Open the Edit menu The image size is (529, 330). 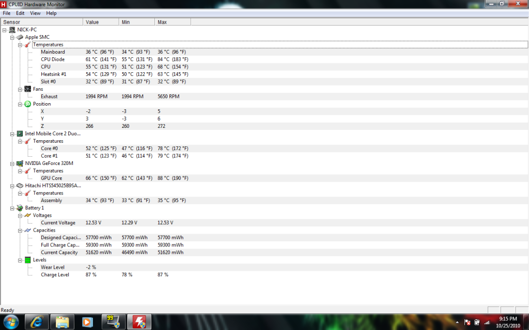click(x=20, y=13)
